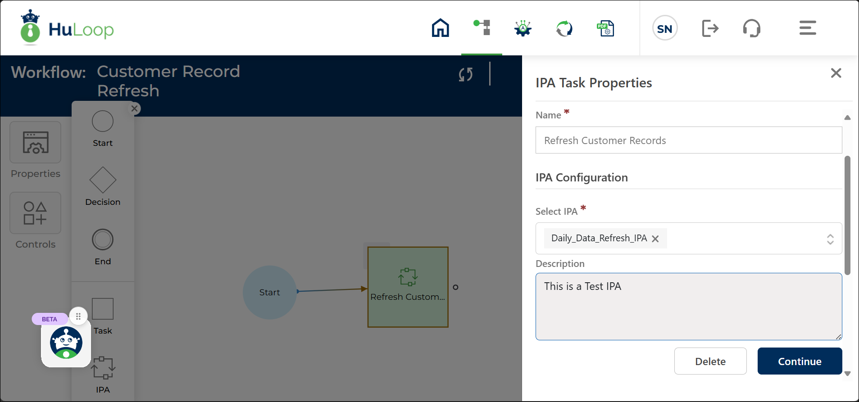Click the logout arrow icon
The height and width of the screenshot is (402, 859).
tap(710, 28)
